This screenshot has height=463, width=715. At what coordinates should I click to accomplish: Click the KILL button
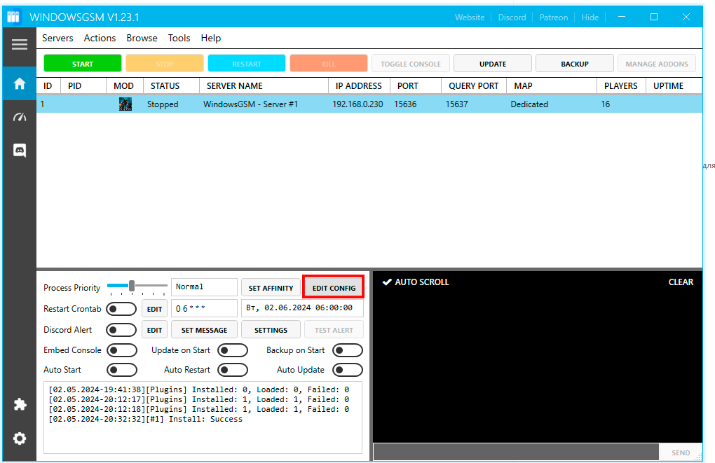click(x=329, y=63)
